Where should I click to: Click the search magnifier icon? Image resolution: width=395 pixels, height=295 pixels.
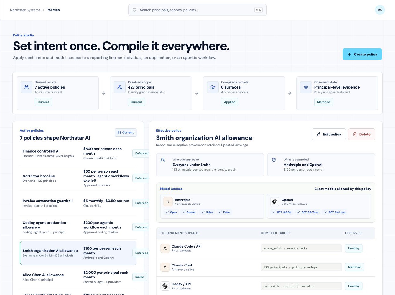[x=134, y=10]
